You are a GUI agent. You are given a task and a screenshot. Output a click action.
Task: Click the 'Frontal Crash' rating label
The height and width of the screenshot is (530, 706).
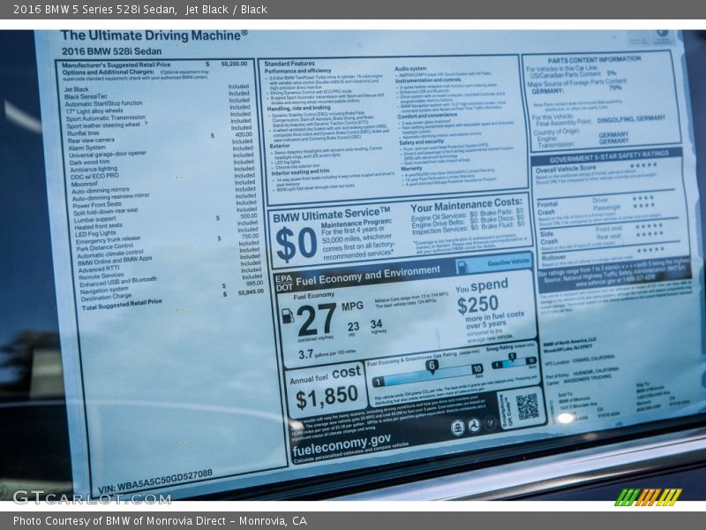click(x=546, y=208)
